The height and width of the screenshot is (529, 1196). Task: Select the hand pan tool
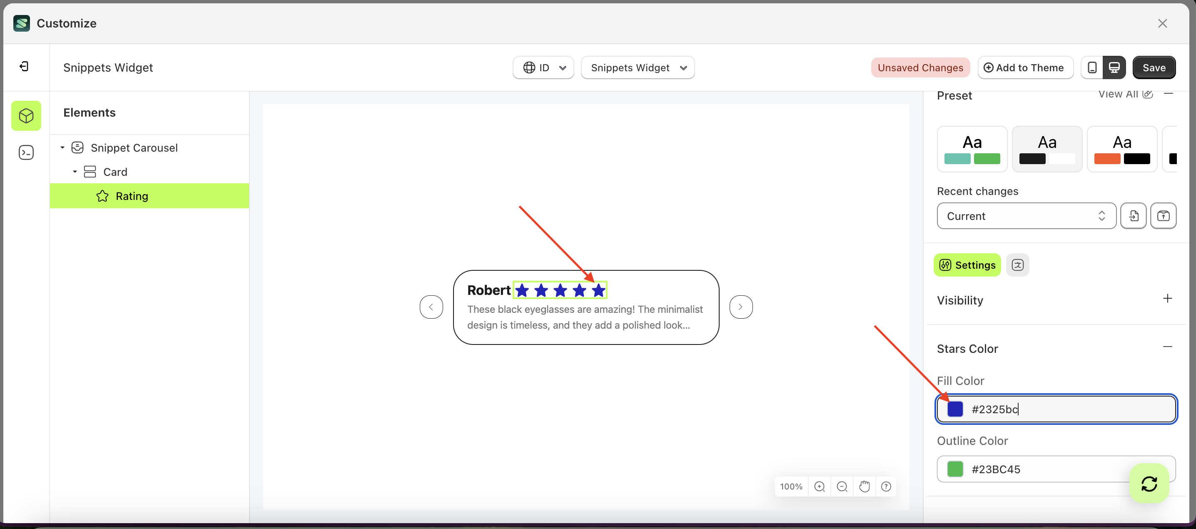864,486
